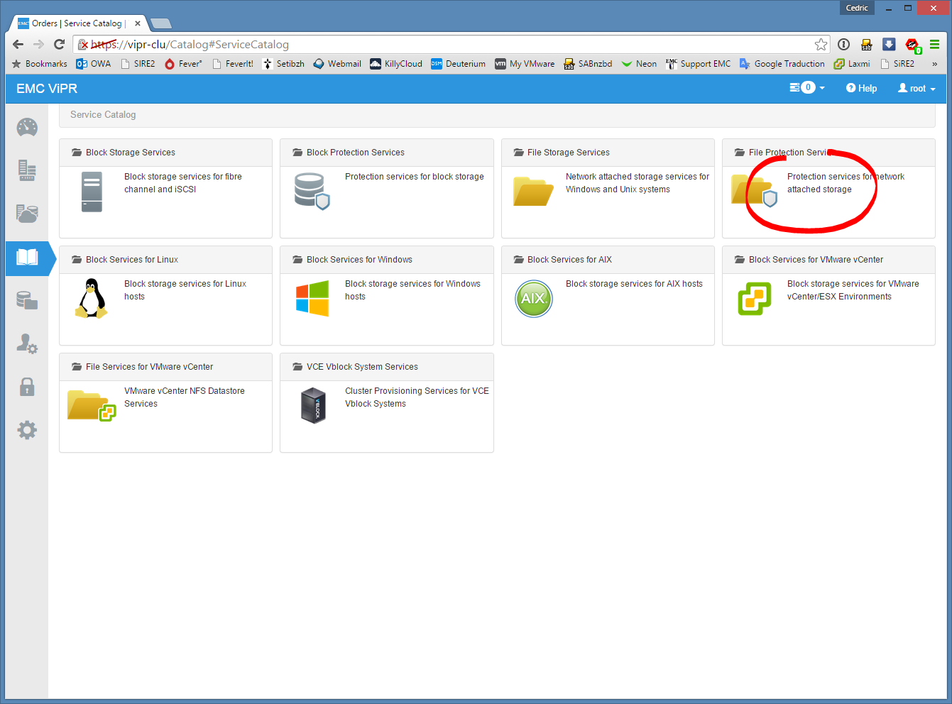Open the Block Services for Linux title
952x704 pixels.
coord(132,260)
